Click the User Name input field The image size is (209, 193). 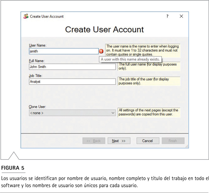(64, 51)
